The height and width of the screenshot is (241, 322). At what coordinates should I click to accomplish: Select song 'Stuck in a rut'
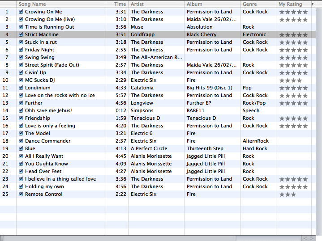[x=41, y=42]
